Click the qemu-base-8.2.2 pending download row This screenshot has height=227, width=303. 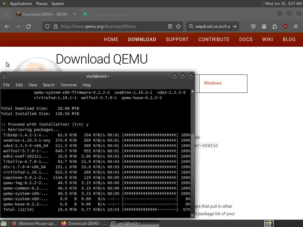pyautogui.click(x=97, y=204)
